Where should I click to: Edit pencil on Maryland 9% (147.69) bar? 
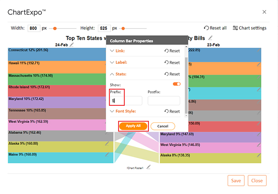[259, 134]
